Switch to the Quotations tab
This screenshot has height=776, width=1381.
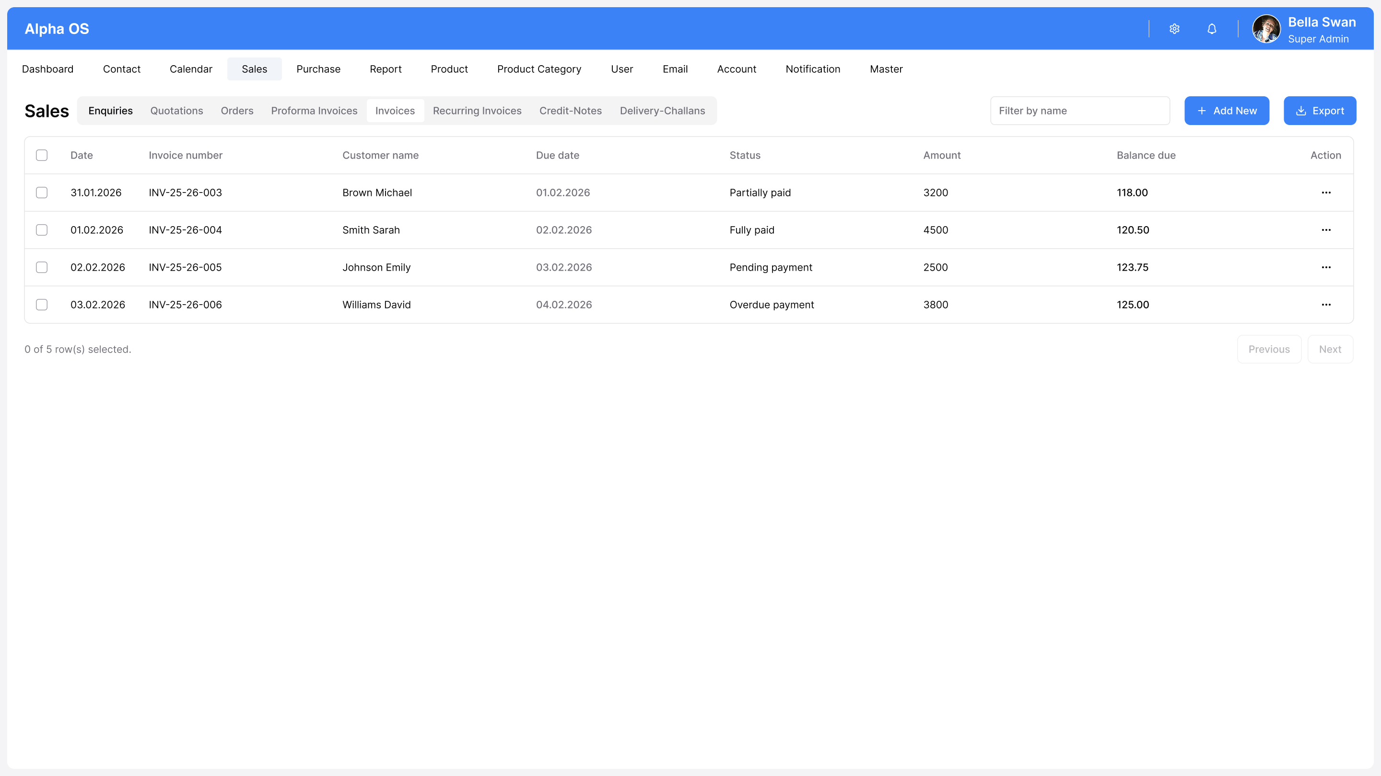click(176, 111)
